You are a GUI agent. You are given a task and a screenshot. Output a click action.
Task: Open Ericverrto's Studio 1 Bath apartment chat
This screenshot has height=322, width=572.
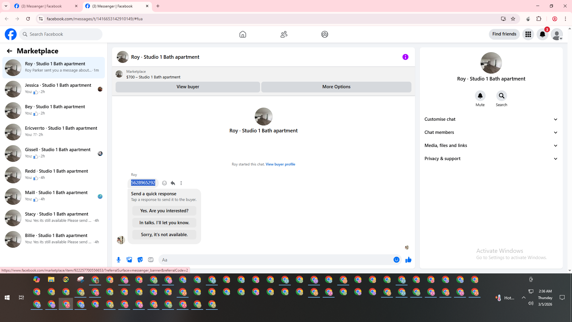(54, 132)
